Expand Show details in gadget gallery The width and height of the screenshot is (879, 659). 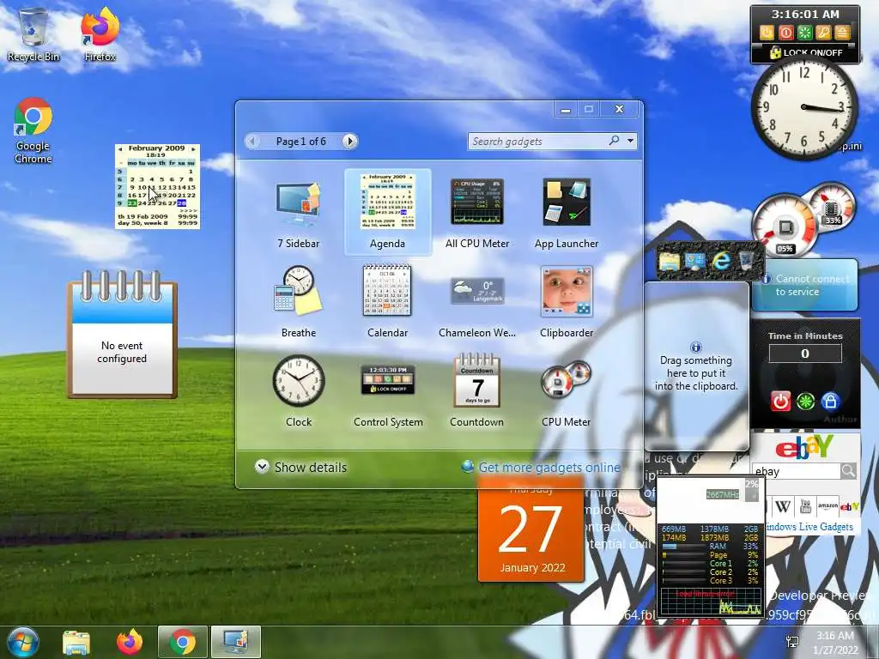(x=301, y=467)
